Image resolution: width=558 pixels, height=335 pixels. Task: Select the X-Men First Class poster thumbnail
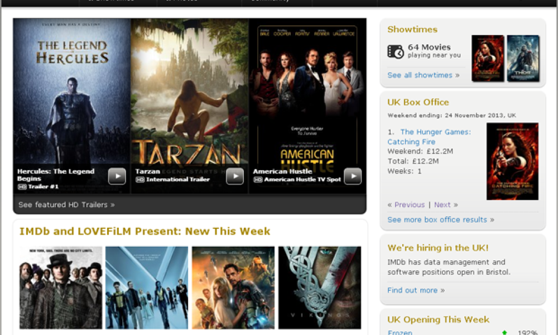(x=147, y=288)
